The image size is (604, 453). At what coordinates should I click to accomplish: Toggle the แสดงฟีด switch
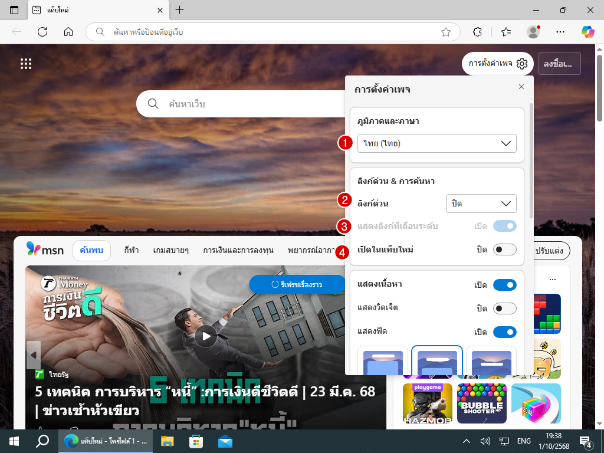click(504, 331)
